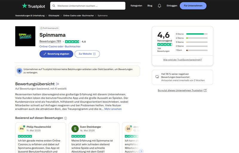
Task: Click the search magnifier icon
Action: pos(54,6)
